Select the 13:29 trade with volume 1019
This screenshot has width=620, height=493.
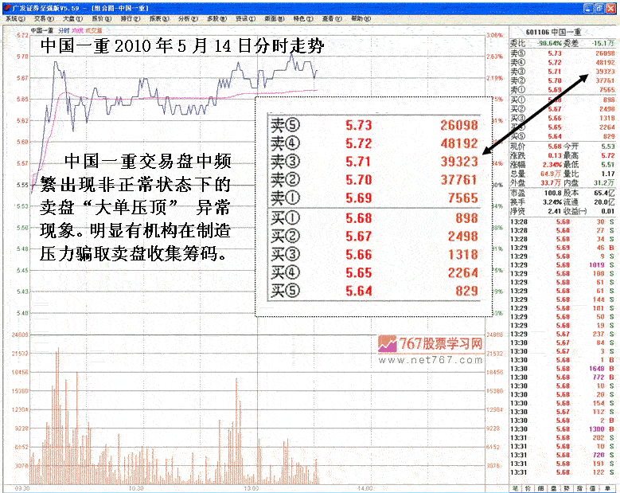point(562,264)
